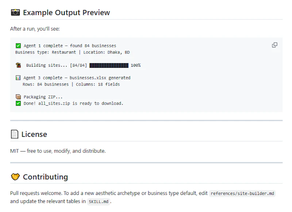Click the package emoji beside Packaging ZIP

click(18, 97)
